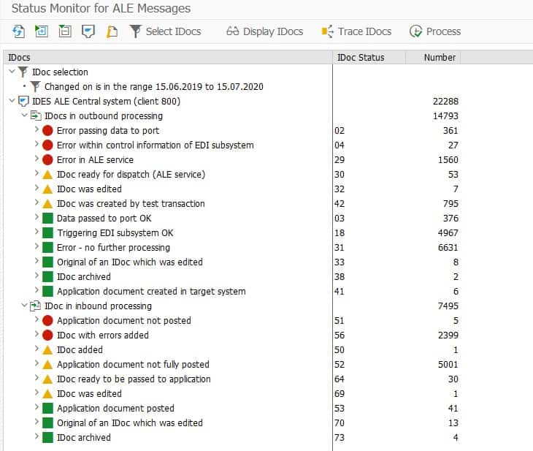Click yellow triangle of IDoc ready to be passed
The width and height of the screenshot is (533, 451).
47,379
